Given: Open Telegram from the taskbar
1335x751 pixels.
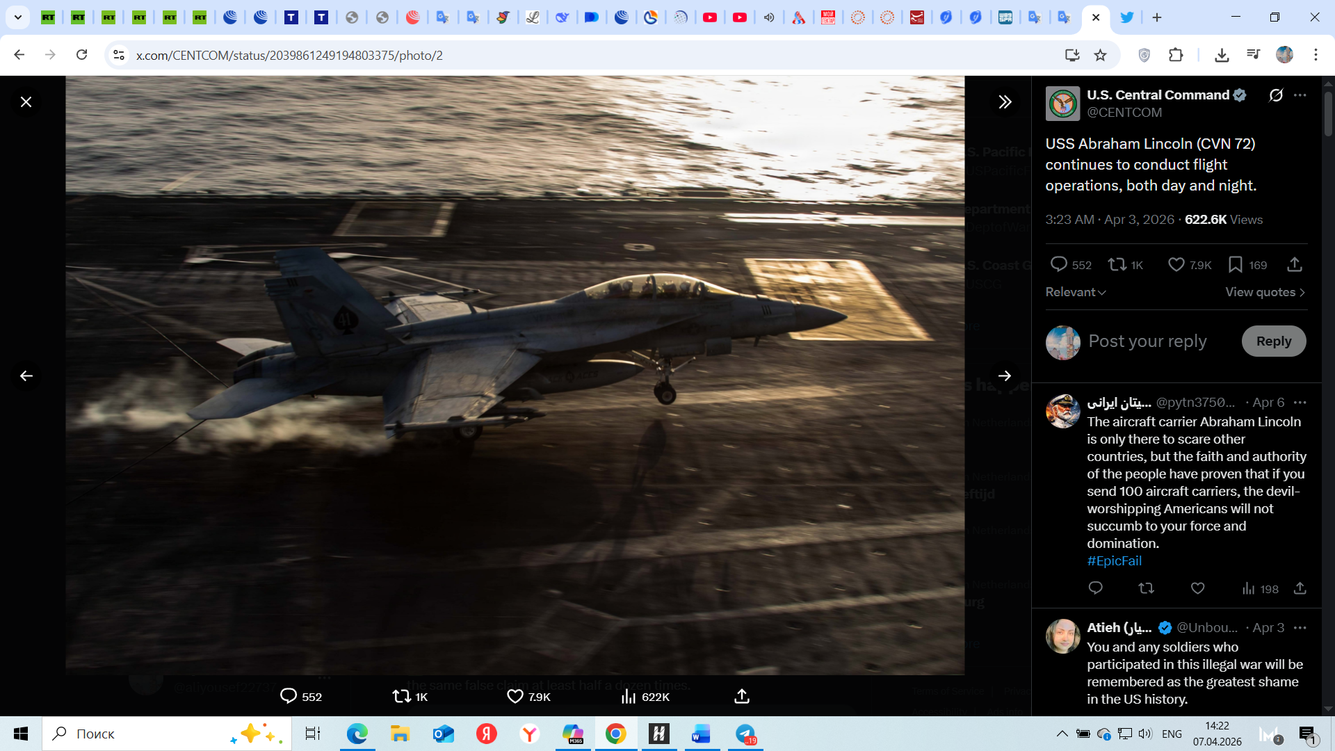Looking at the screenshot, I should (745, 734).
